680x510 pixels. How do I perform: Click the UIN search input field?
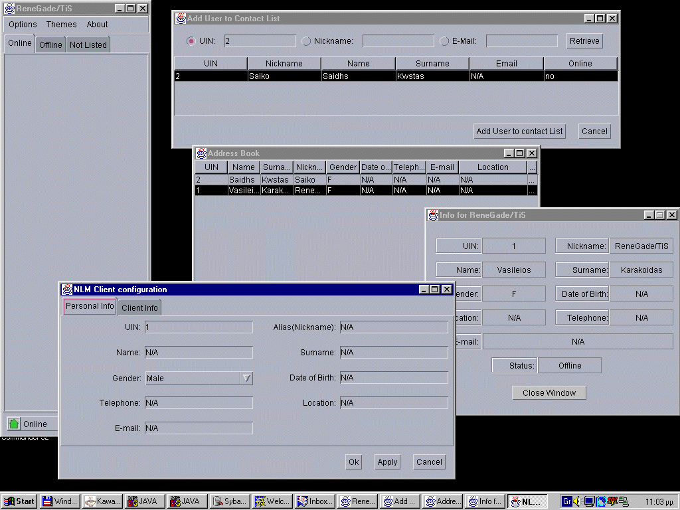coord(260,41)
